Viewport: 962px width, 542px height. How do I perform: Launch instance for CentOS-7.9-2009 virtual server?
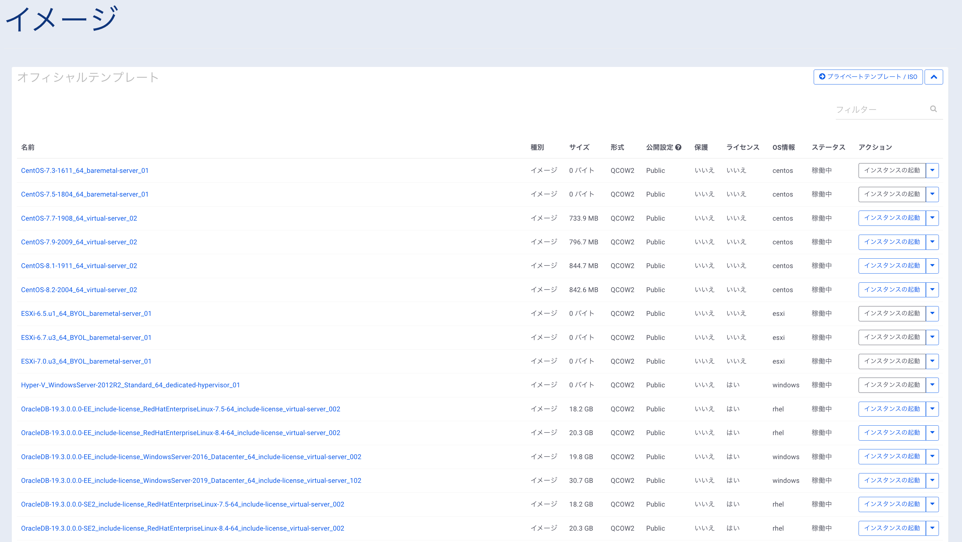(891, 242)
